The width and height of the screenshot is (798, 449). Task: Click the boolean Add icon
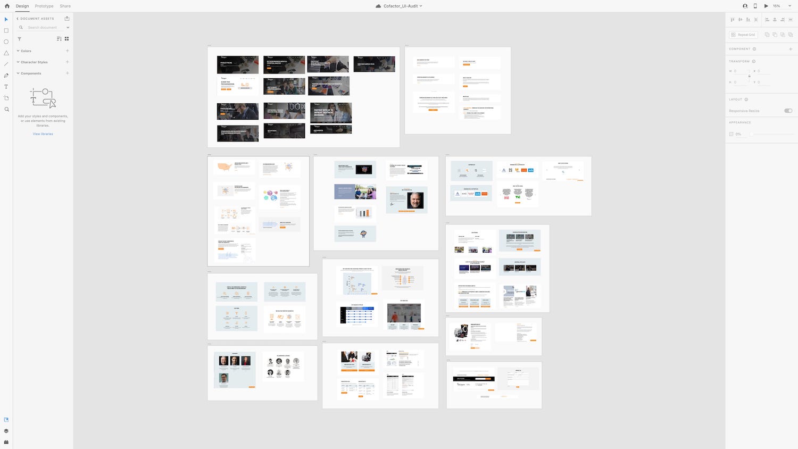(767, 35)
